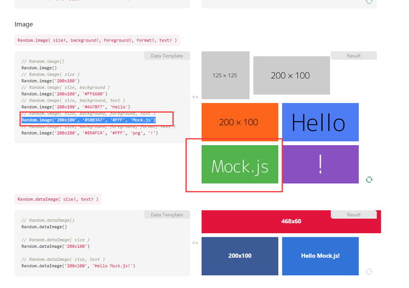The width and height of the screenshot is (409, 288).
Task: Click the Hello Mock.js! data image
Action: point(320,256)
